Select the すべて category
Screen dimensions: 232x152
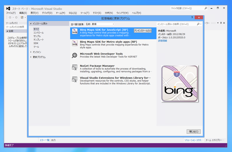click(36, 29)
